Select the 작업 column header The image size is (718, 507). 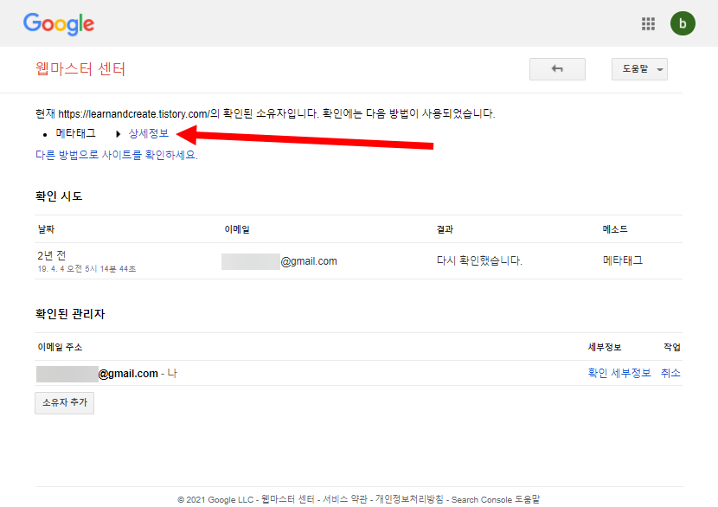click(672, 347)
